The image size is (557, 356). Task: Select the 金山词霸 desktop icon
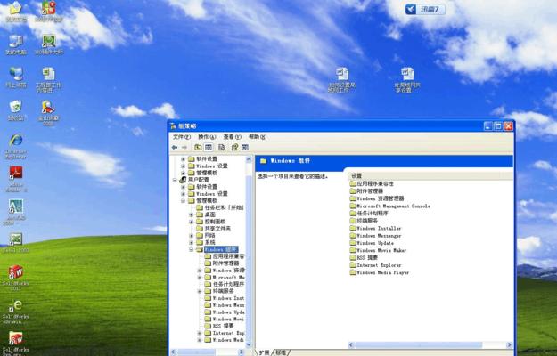point(48,113)
